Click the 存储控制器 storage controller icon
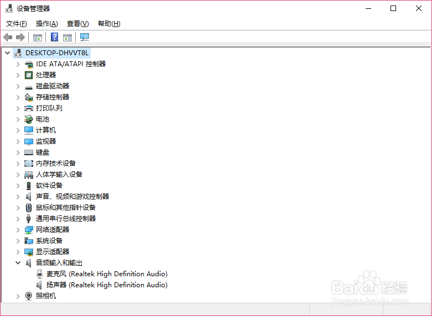Image resolution: width=432 pixels, height=316 pixels. point(29,97)
